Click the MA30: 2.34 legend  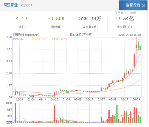[60, 39]
